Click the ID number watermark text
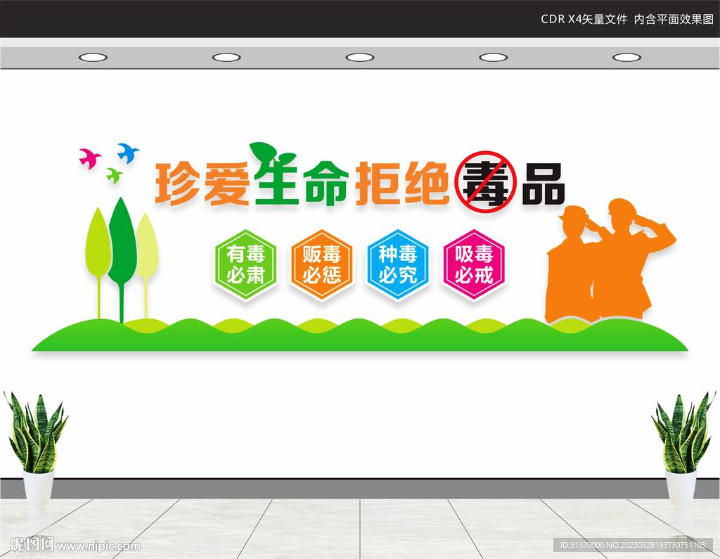The height and width of the screenshot is (559, 720). point(632,545)
